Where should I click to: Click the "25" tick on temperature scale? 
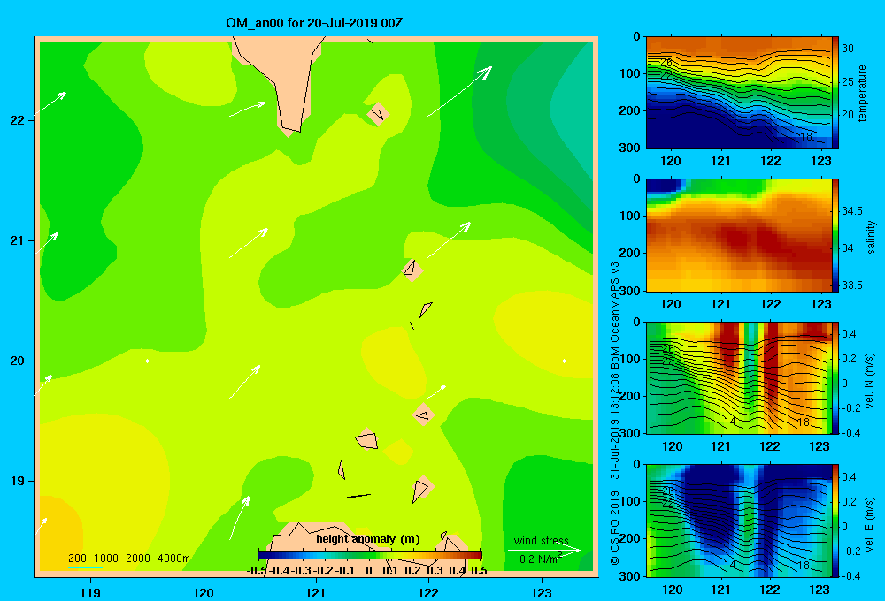click(848, 81)
